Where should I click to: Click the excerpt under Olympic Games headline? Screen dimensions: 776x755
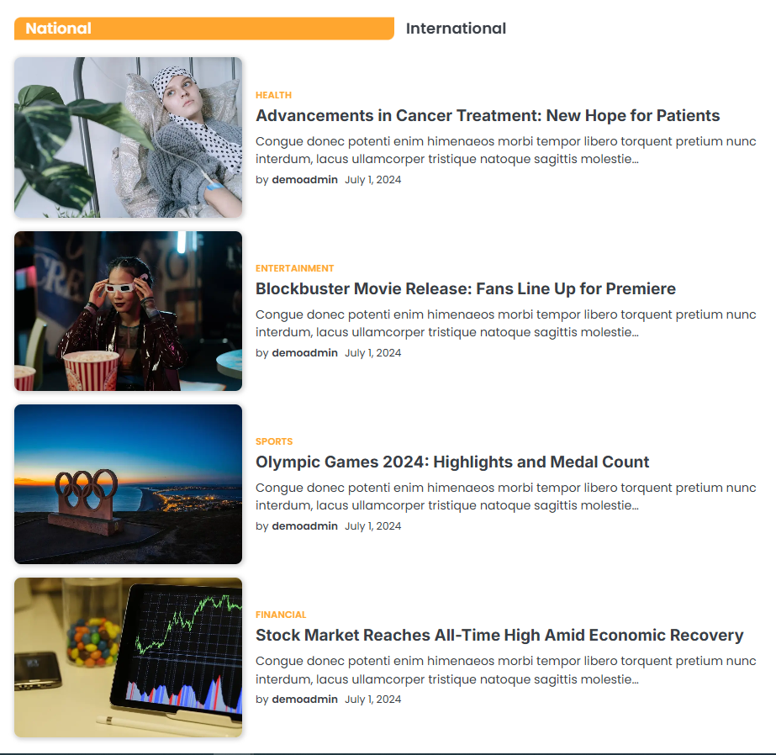(x=506, y=496)
